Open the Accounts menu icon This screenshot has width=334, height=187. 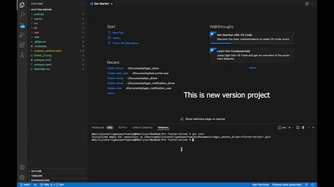click(22, 167)
